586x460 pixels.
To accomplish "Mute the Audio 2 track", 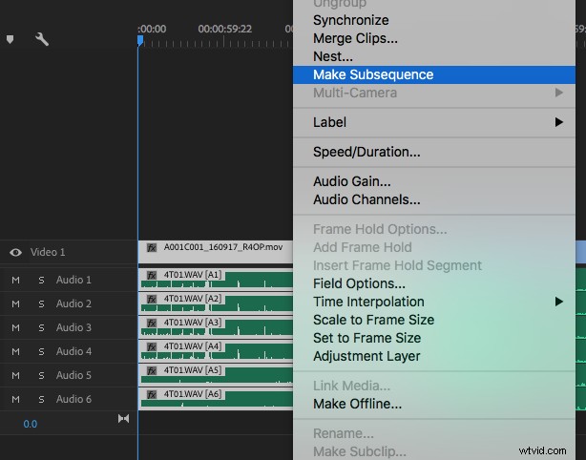I will pos(15,303).
